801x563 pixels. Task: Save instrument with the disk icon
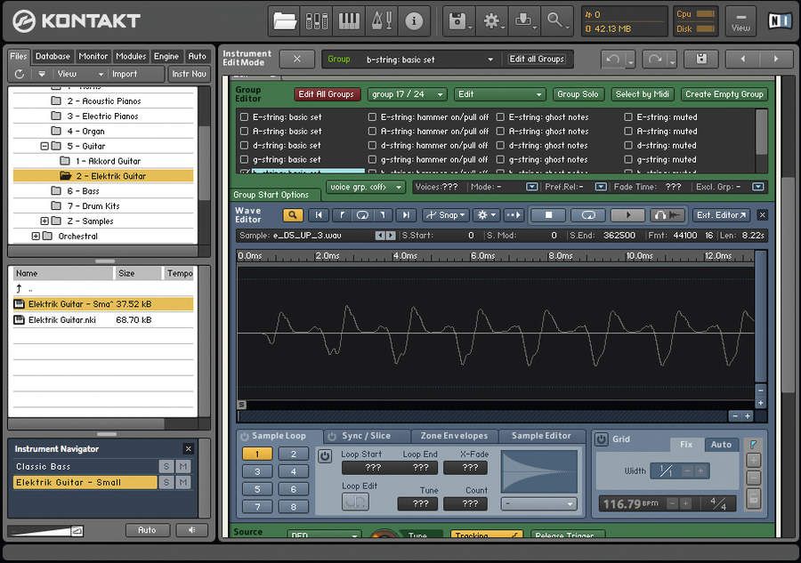[701, 60]
